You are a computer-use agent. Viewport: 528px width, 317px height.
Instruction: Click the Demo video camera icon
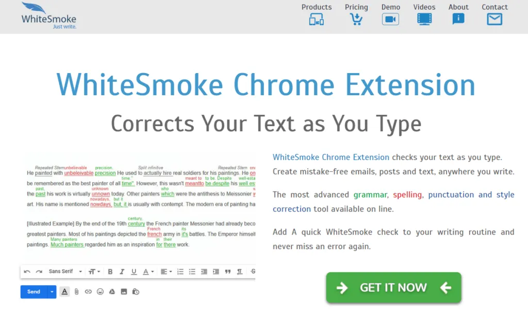click(x=391, y=19)
